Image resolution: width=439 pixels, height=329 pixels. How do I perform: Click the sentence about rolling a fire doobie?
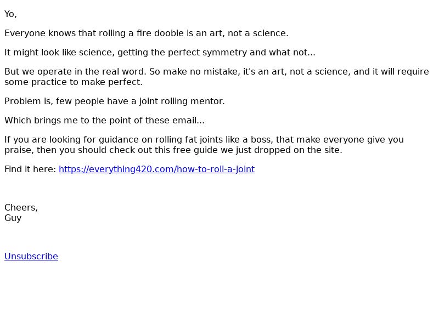point(146,33)
